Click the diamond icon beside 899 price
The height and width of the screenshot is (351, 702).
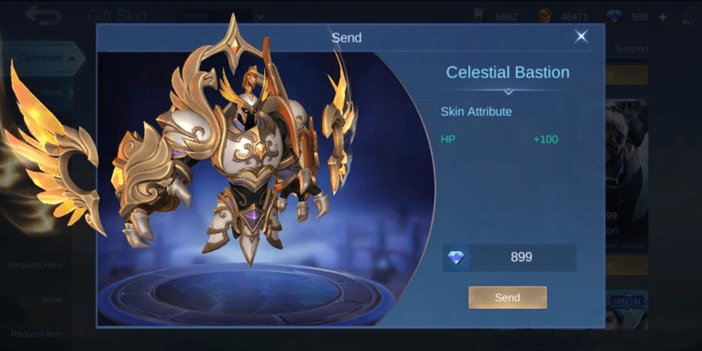[x=456, y=257]
